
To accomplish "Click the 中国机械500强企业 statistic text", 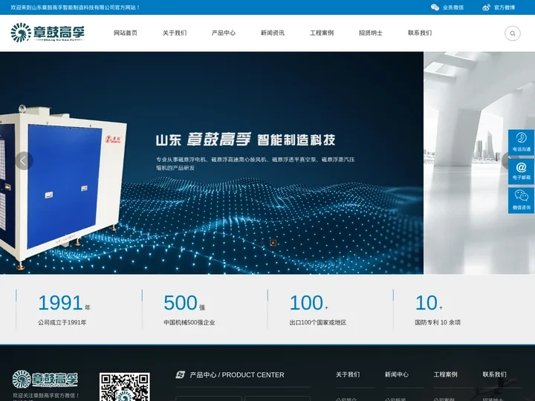I will coord(189,322).
